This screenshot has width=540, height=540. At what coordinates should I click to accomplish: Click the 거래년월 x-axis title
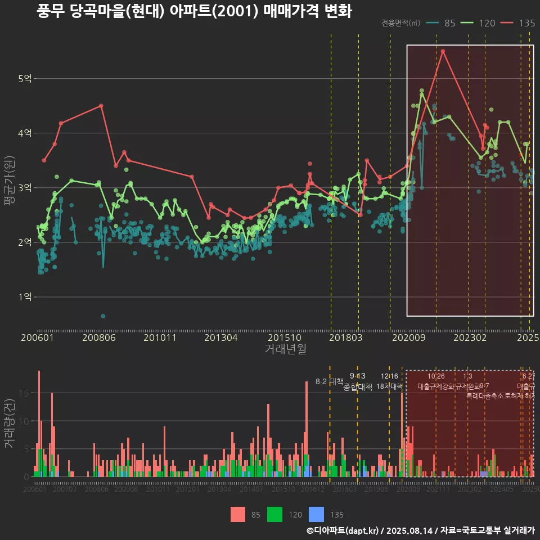tap(286, 349)
